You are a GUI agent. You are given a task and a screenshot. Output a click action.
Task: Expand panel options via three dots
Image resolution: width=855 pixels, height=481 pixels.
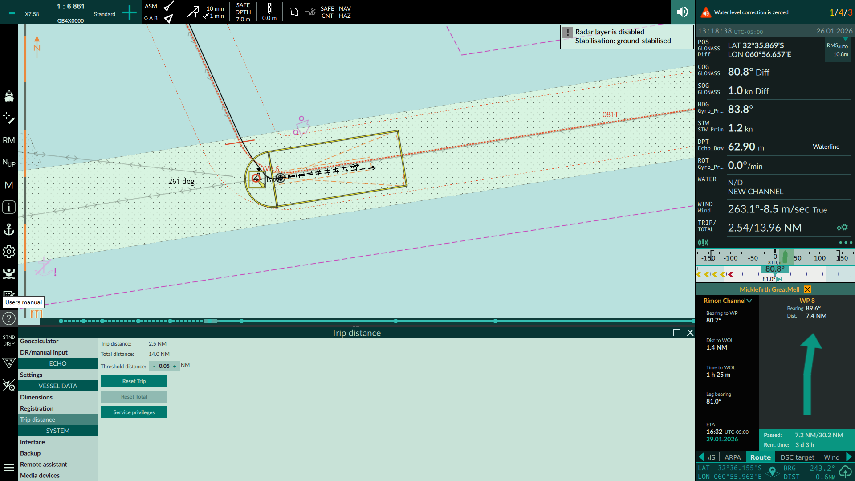point(845,243)
